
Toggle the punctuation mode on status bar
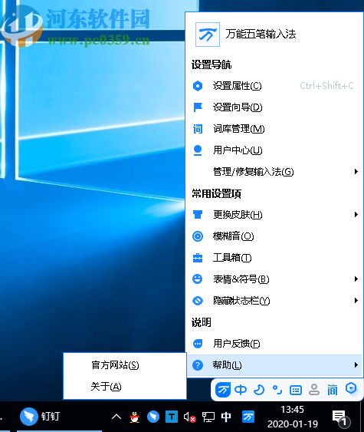[277, 390]
